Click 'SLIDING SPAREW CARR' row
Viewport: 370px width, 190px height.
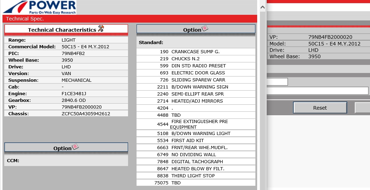196,80
